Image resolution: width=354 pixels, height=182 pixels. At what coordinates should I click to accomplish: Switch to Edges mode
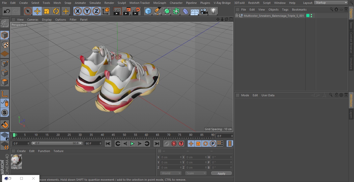(x=5, y=73)
